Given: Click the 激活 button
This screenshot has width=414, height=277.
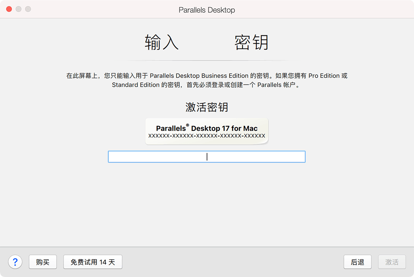Looking at the screenshot, I should pos(392,262).
